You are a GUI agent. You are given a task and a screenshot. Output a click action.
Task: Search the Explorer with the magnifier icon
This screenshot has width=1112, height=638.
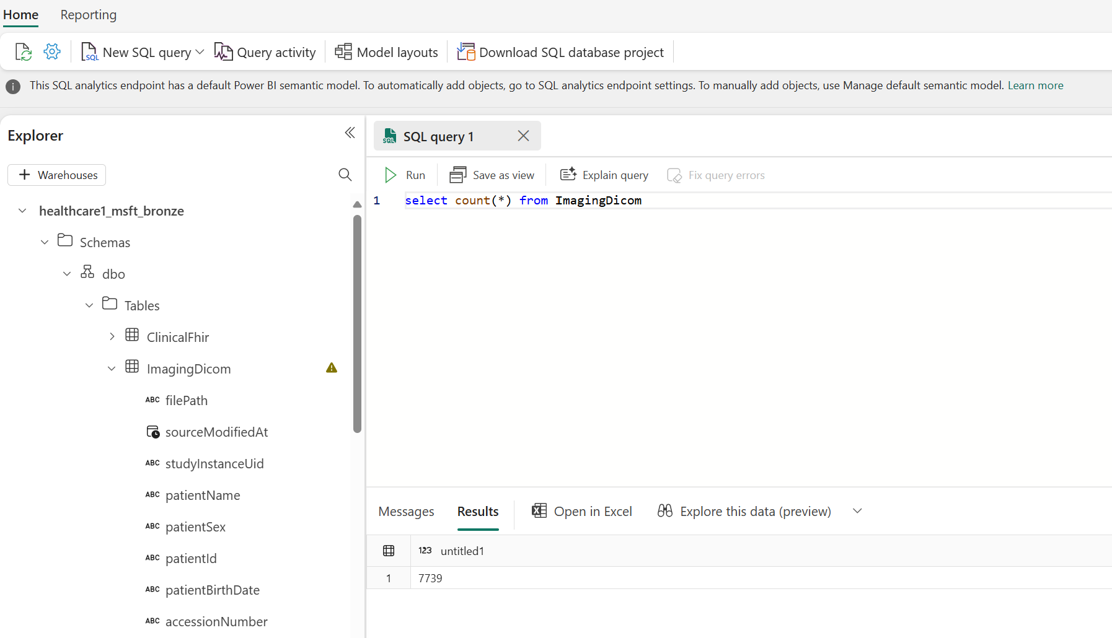pyautogui.click(x=345, y=175)
